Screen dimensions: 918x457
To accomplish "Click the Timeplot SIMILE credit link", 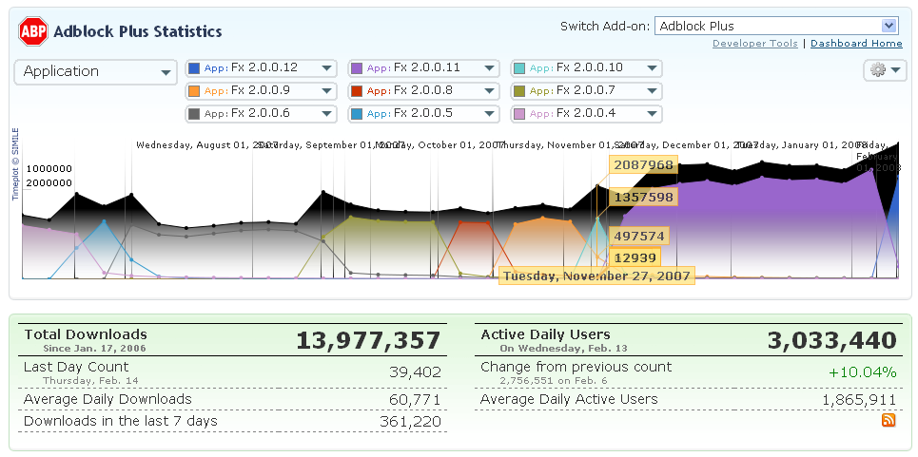I will point(16,164).
